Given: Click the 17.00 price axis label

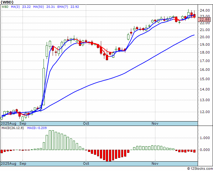Looking at the screenshot, I should coord(205,61).
